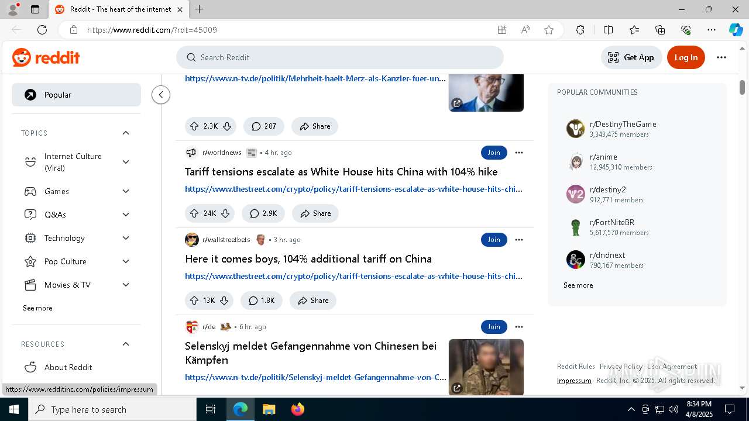Collapse the left sidebar with arrow button
This screenshot has height=421, width=749.
pyautogui.click(x=161, y=95)
